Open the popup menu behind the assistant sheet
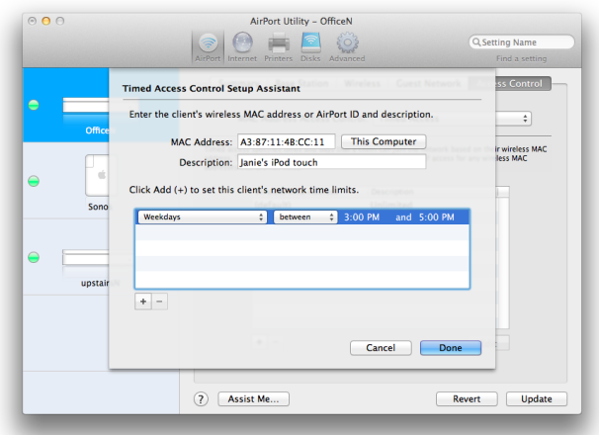Image resolution: width=599 pixels, height=435 pixels. click(514, 119)
